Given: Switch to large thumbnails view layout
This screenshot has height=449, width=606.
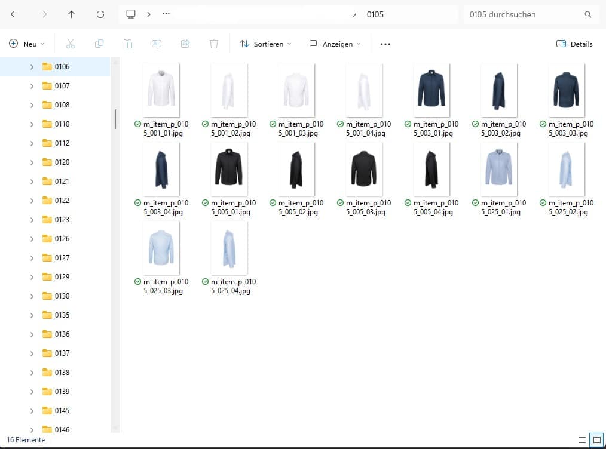Looking at the screenshot, I should point(596,440).
